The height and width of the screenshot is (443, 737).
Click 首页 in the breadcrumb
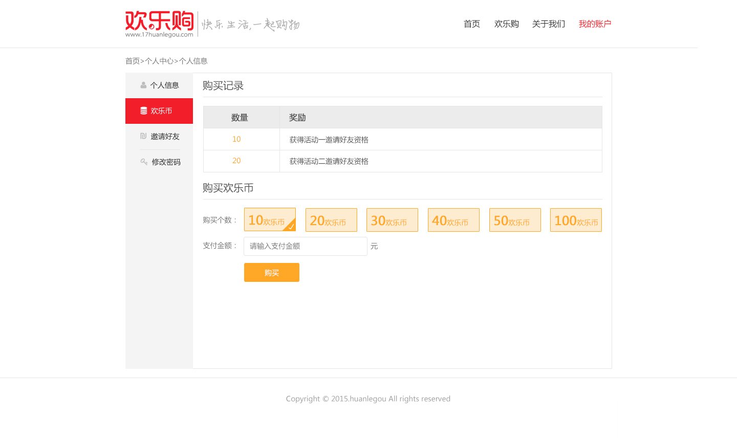pos(133,61)
